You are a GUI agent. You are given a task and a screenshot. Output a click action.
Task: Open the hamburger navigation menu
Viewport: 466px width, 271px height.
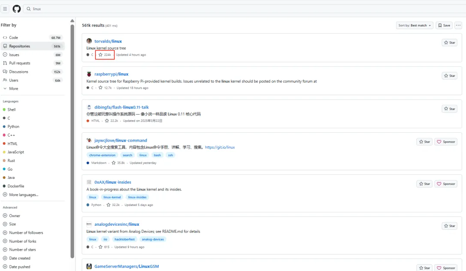(x=5, y=9)
